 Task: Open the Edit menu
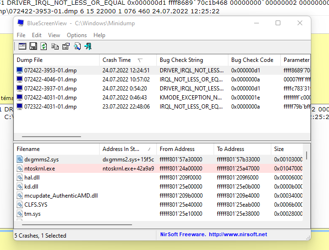37,35
